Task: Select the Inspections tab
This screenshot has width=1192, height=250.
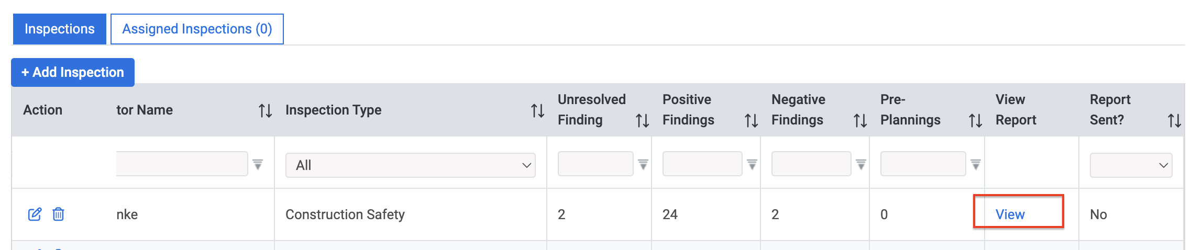Action: (x=60, y=29)
